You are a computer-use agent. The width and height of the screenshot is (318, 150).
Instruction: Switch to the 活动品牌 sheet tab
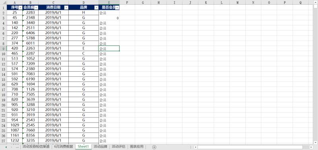point(101,146)
